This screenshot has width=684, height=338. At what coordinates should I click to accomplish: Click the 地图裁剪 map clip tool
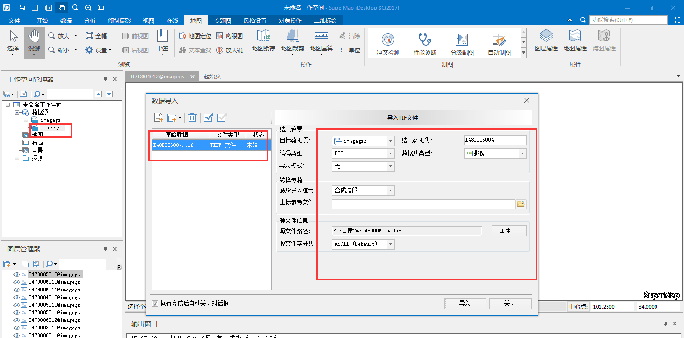coord(293,42)
